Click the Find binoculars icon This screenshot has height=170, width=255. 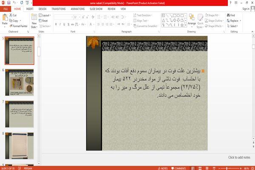[x=228, y=15]
